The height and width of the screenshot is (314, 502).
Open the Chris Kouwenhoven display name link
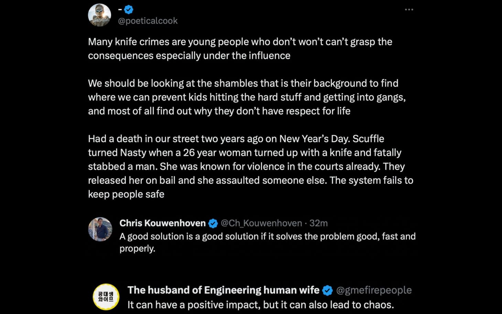(x=162, y=223)
